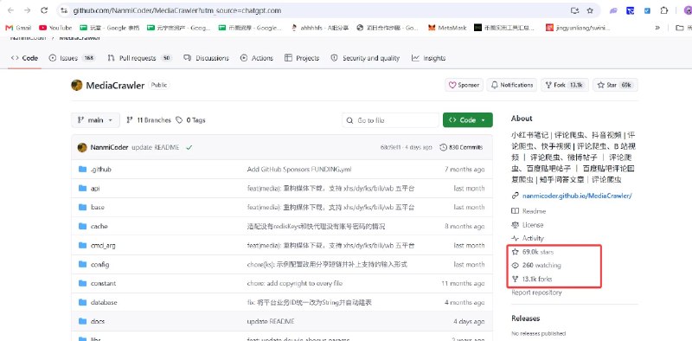Image resolution: width=692 pixels, height=341 pixels.
Task: Open the .github folder
Action: [101, 170]
